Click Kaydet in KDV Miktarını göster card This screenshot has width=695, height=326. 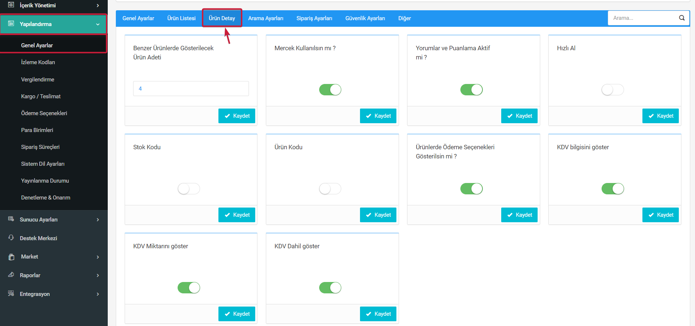(237, 314)
